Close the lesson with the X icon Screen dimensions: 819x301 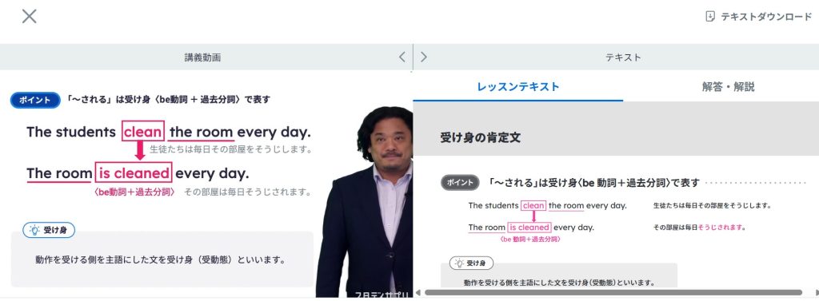[x=30, y=16]
